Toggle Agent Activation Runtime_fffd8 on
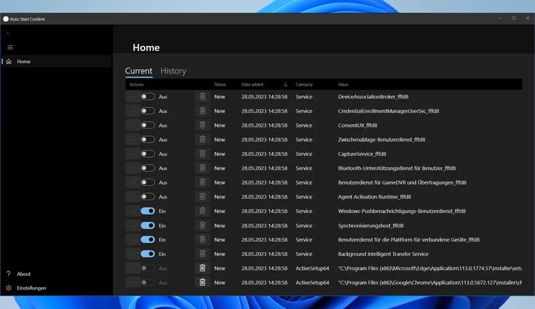This screenshot has width=535, height=309. click(148, 197)
